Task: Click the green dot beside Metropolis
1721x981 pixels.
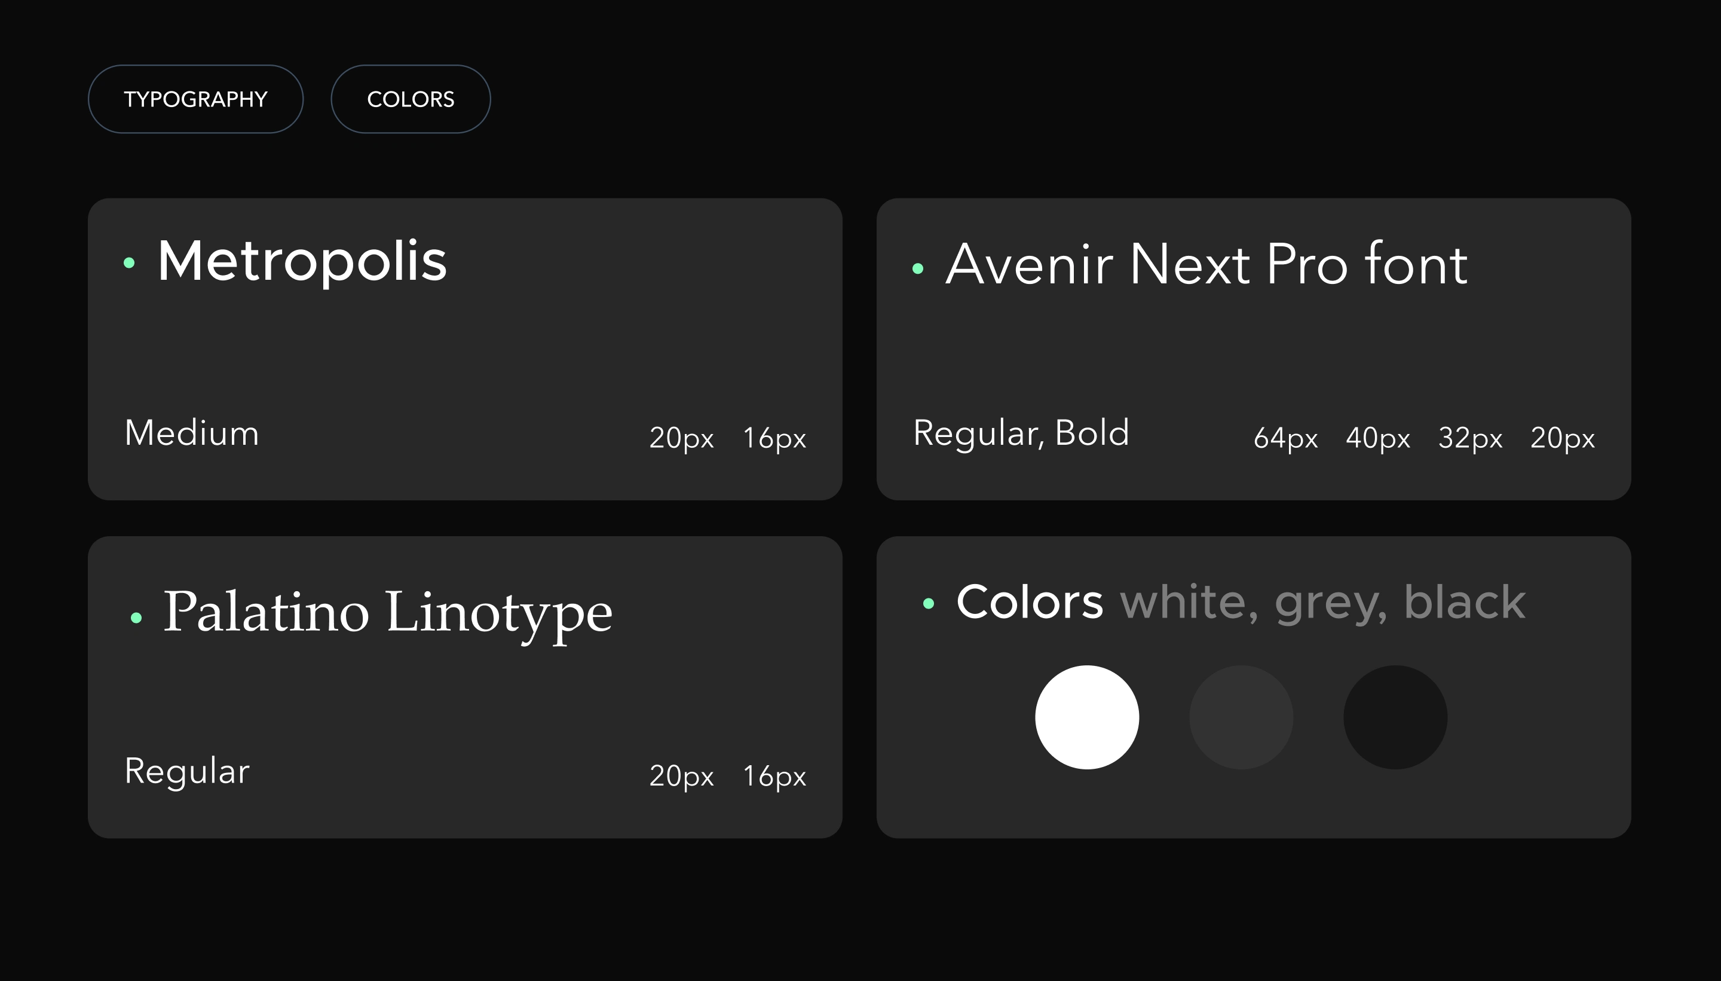Action: pyautogui.click(x=129, y=263)
